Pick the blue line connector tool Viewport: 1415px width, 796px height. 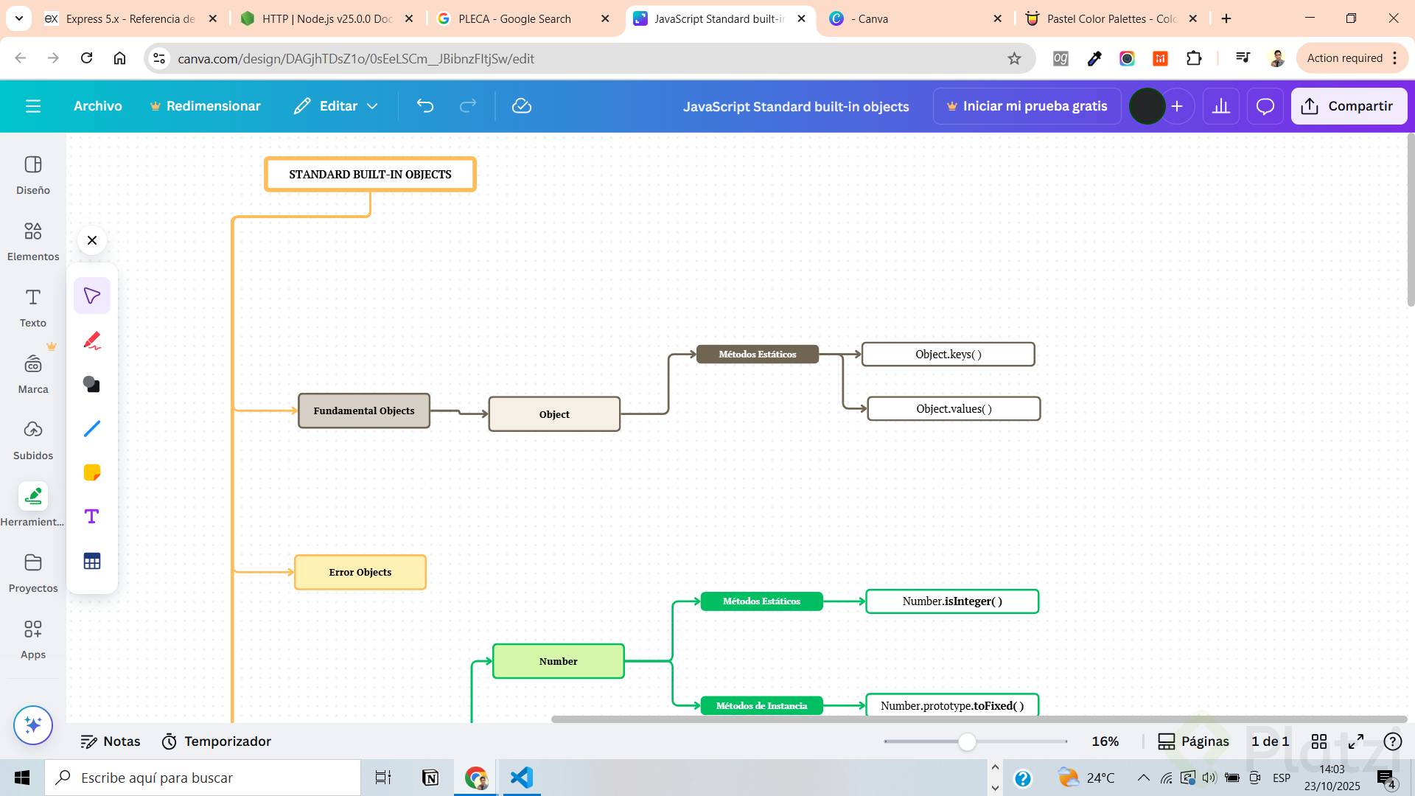pyautogui.click(x=92, y=428)
